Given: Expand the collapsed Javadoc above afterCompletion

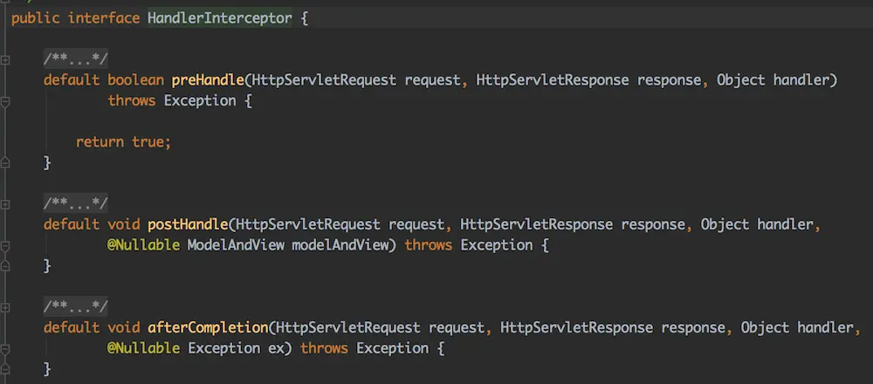Looking at the screenshot, I should point(75,307).
